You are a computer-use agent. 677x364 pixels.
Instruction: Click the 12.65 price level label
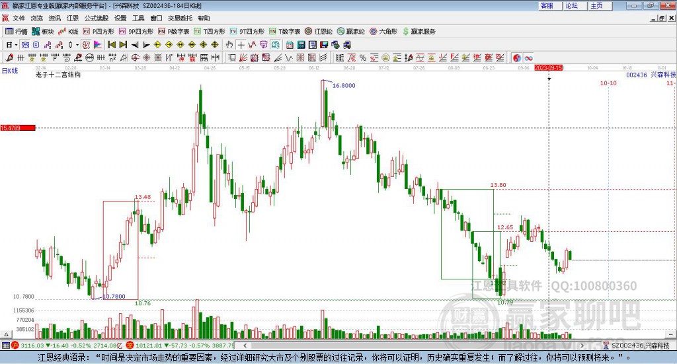(505, 227)
